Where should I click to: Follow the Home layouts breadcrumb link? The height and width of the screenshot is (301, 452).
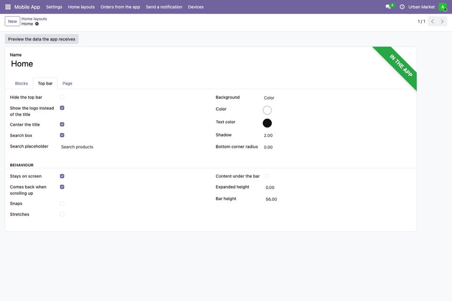coord(34,19)
